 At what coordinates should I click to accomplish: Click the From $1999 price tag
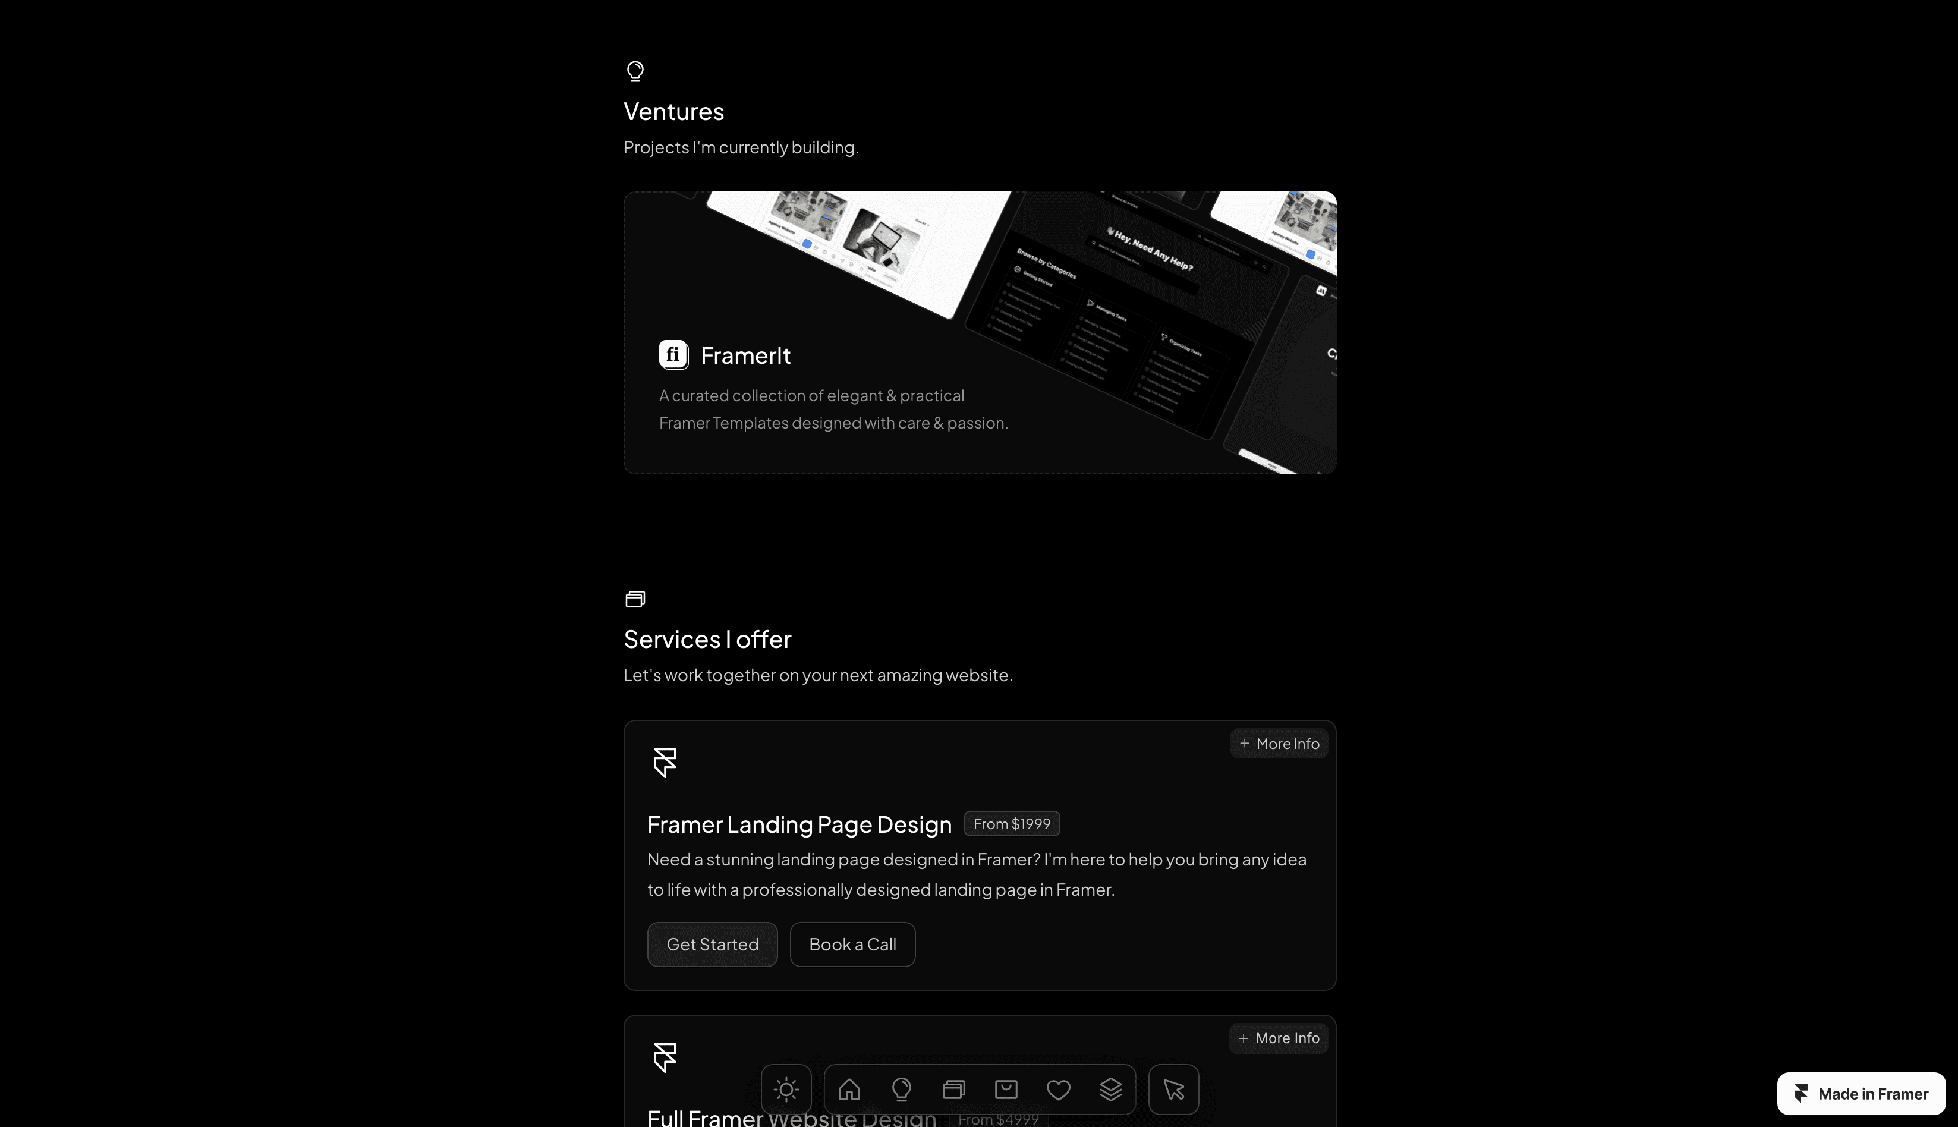[1012, 824]
